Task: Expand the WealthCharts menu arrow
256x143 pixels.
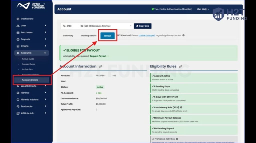Action: pos(45,86)
